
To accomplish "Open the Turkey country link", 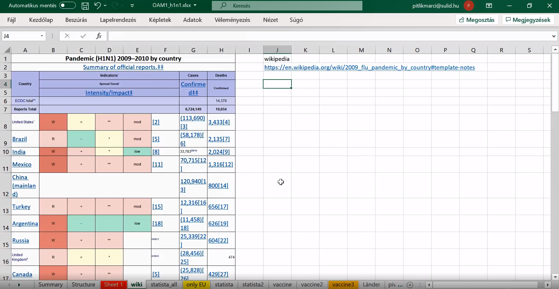I will [21, 207].
